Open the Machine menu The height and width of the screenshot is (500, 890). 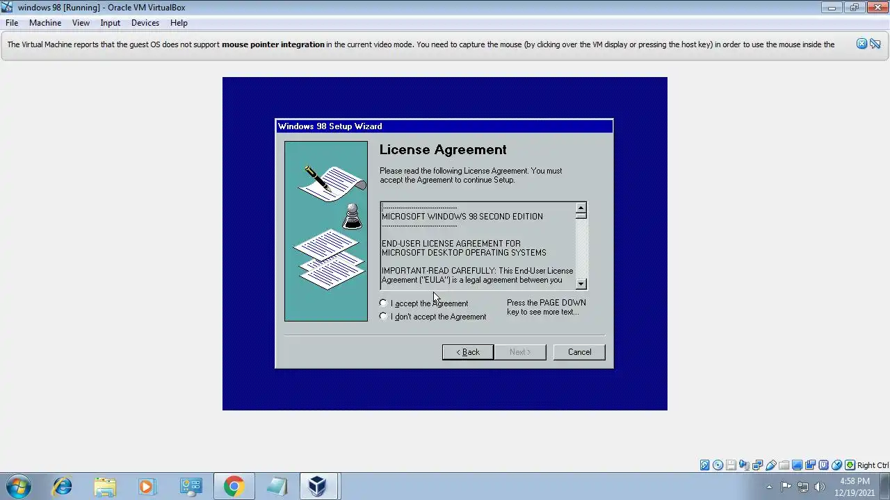coord(45,23)
